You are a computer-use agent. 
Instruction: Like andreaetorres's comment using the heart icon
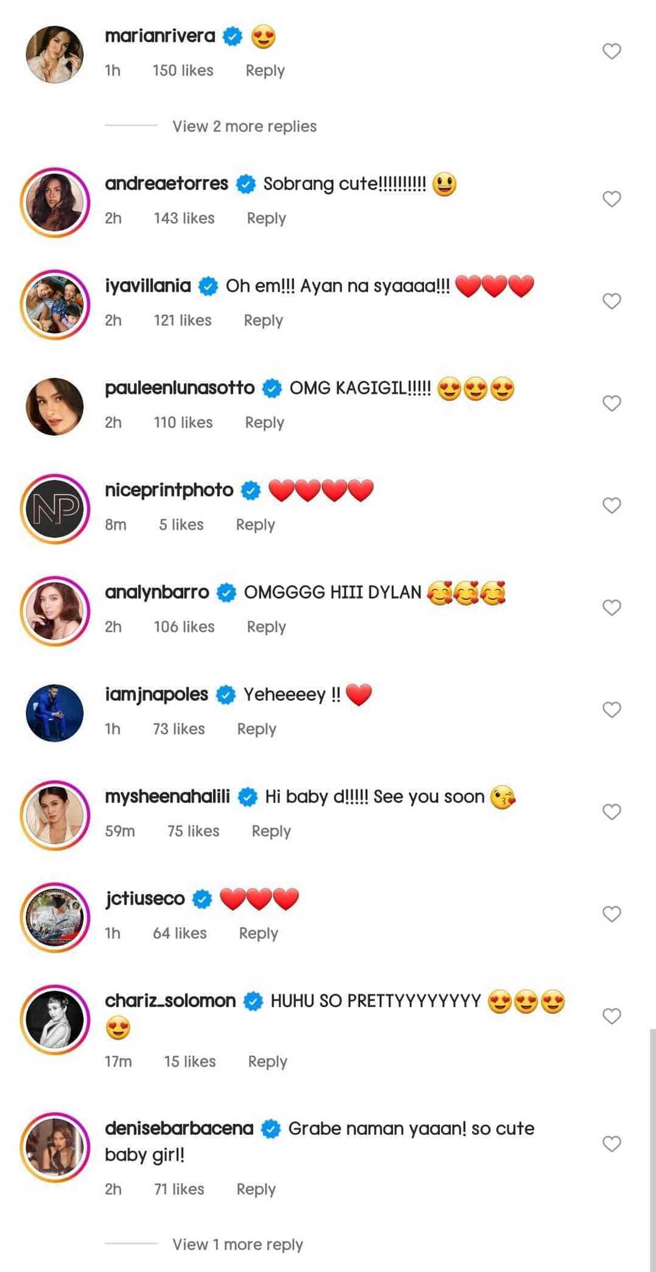[x=611, y=199]
